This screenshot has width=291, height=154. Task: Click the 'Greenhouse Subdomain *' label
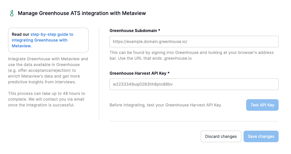(135, 31)
